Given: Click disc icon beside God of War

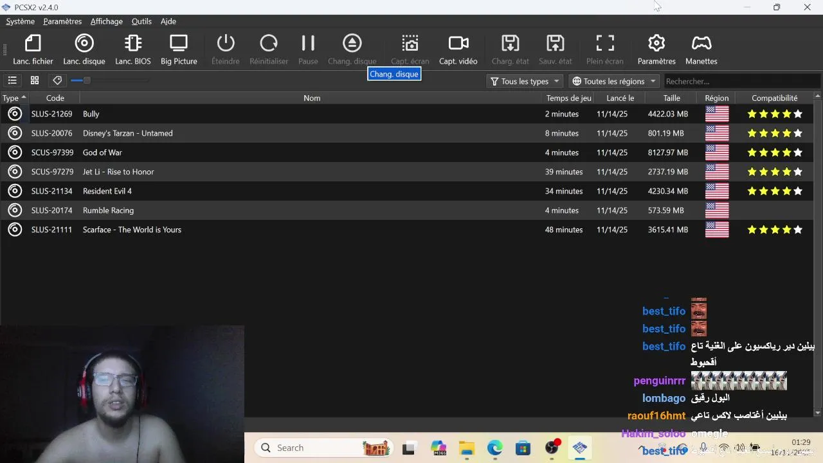Looking at the screenshot, I should 14,152.
